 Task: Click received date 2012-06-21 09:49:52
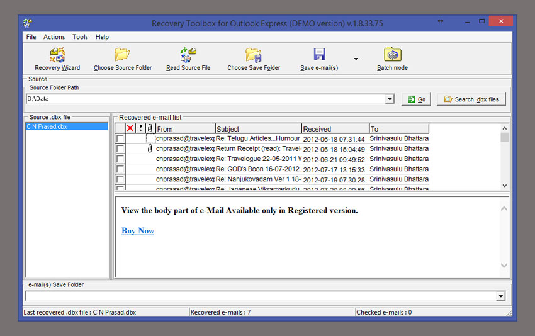334,160
